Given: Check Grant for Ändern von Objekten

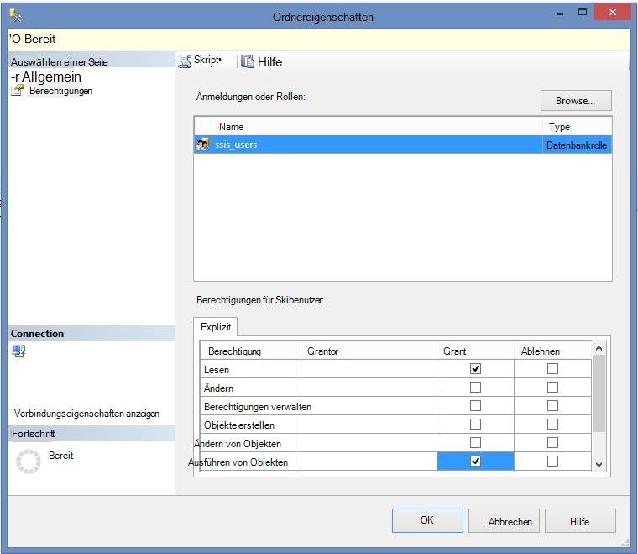Looking at the screenshot, I should coord(475,443).
